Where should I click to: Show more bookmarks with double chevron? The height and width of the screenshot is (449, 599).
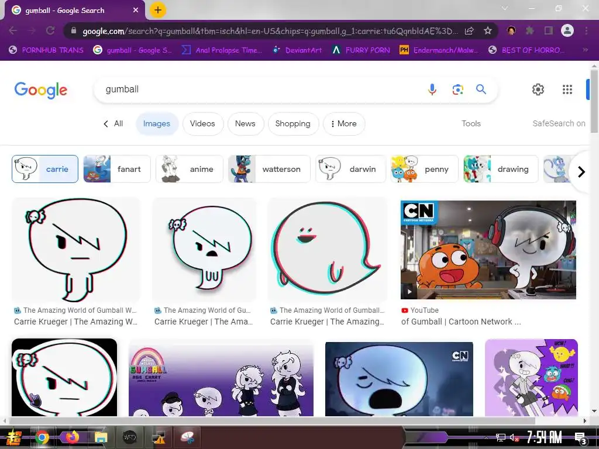585,50
